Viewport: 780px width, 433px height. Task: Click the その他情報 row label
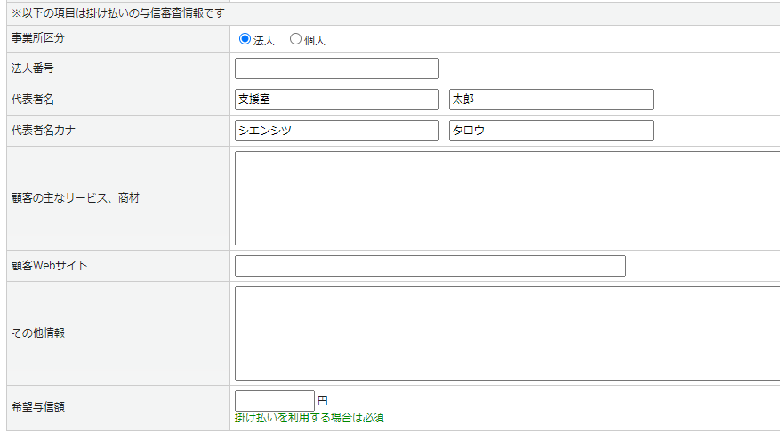pyautogui.click(x=37, y=333)
